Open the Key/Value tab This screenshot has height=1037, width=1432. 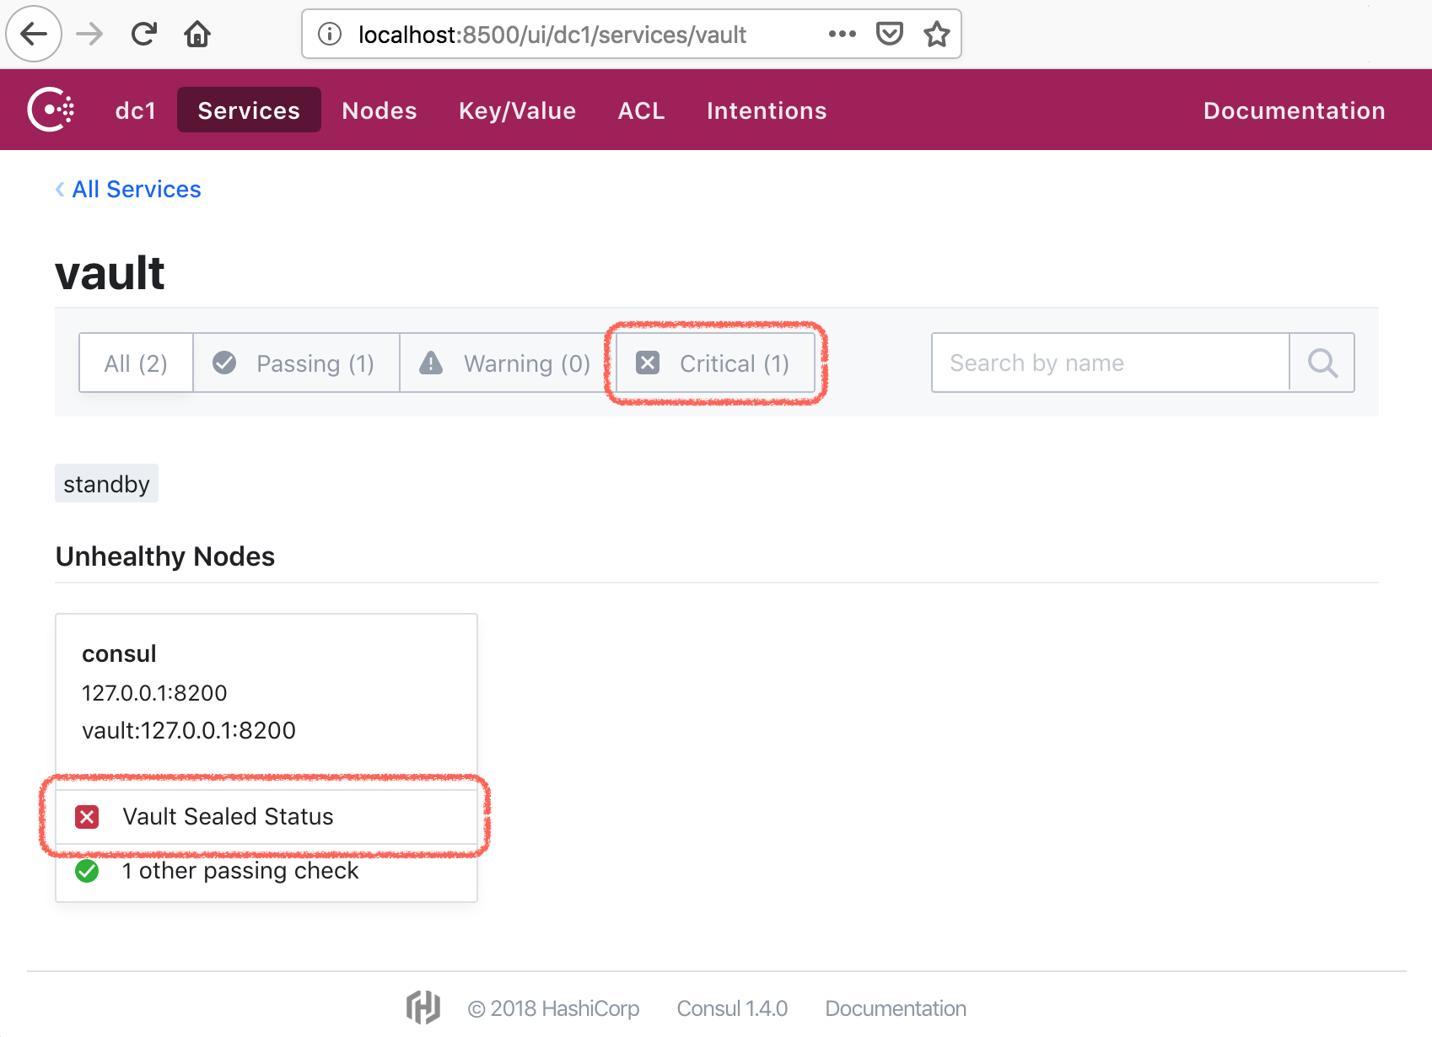[x=517, y=110]
